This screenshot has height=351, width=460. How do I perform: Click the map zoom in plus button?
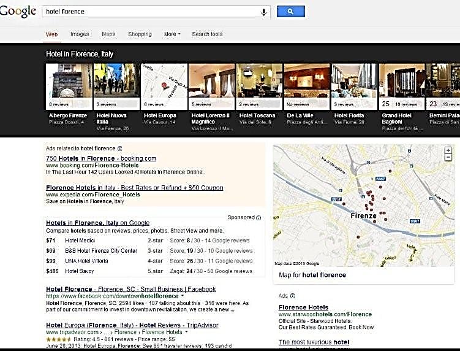coord(448,150)
